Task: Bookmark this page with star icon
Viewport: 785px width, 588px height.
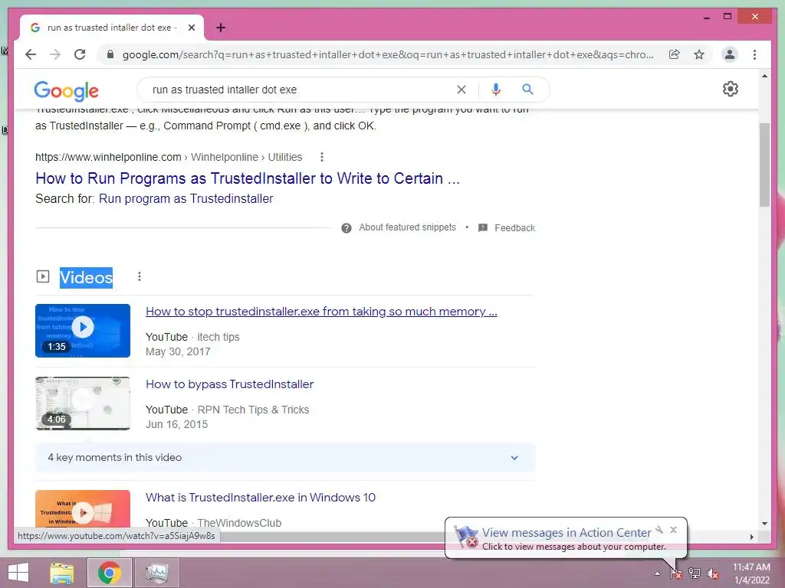Action: [699, 54]
